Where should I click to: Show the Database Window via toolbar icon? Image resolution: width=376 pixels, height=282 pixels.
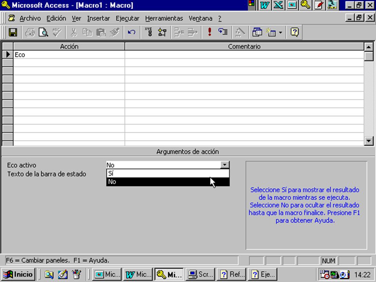point(257,32)
